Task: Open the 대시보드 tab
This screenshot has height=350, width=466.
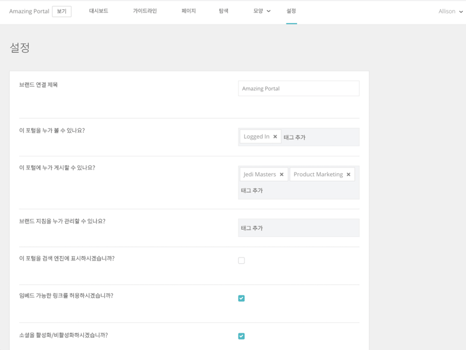Action: 99,11
